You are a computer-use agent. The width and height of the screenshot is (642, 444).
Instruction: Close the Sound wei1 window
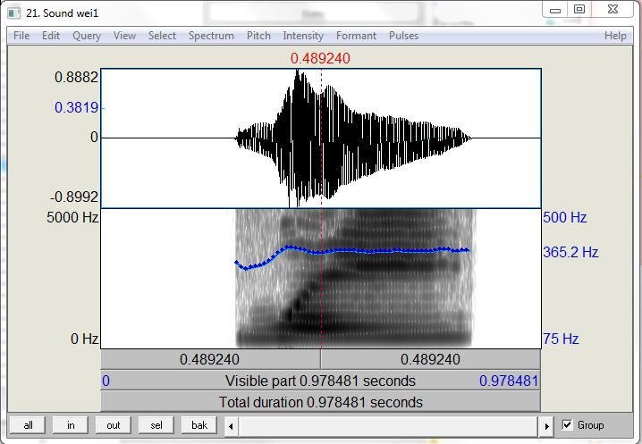pos(612,10)
